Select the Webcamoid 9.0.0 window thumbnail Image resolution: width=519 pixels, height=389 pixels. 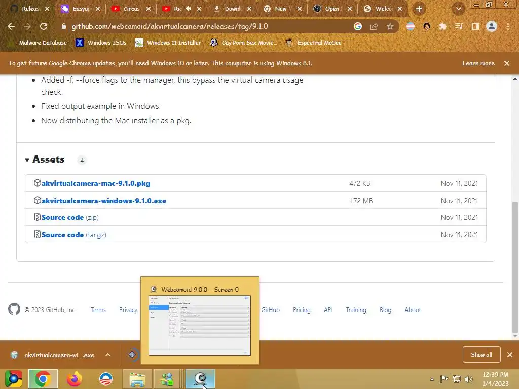pos(200,326)
